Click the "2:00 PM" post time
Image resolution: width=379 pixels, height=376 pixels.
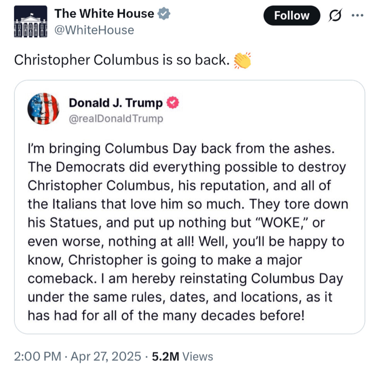37,356
